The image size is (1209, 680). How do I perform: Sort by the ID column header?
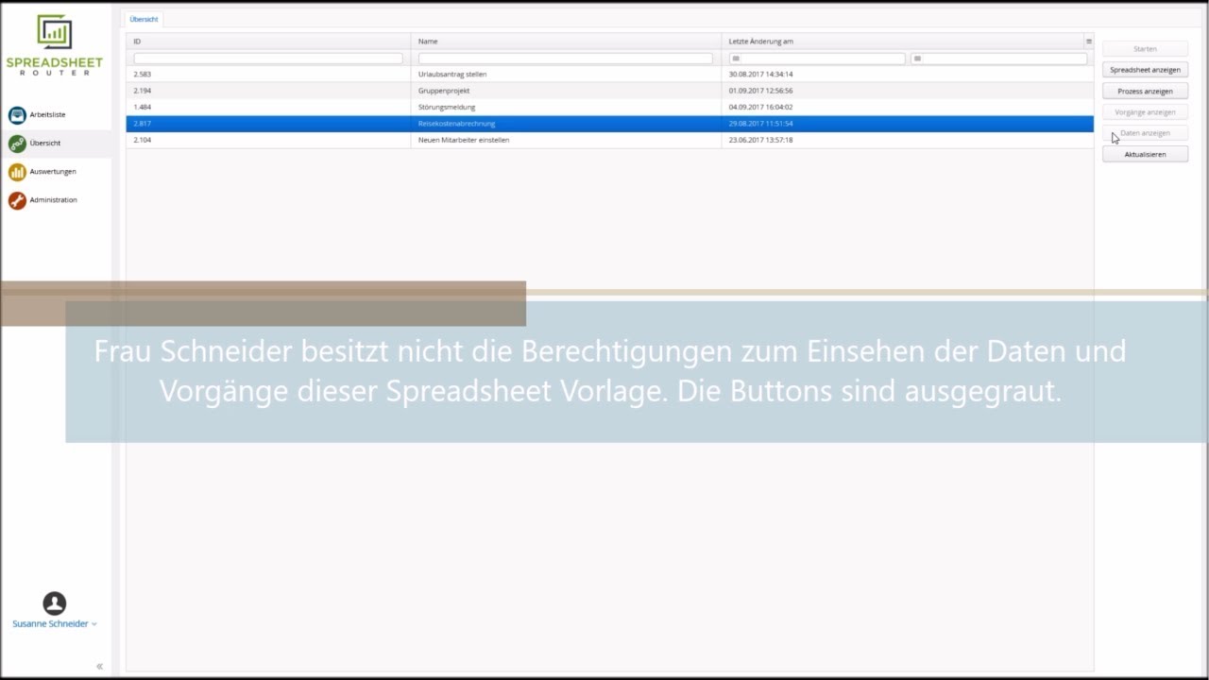point(268,42)
